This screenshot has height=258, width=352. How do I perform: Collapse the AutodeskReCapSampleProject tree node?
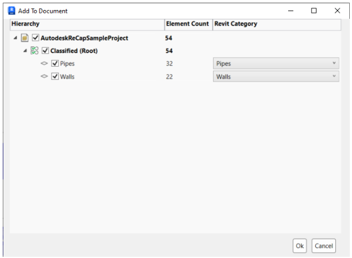pos(15,38)
